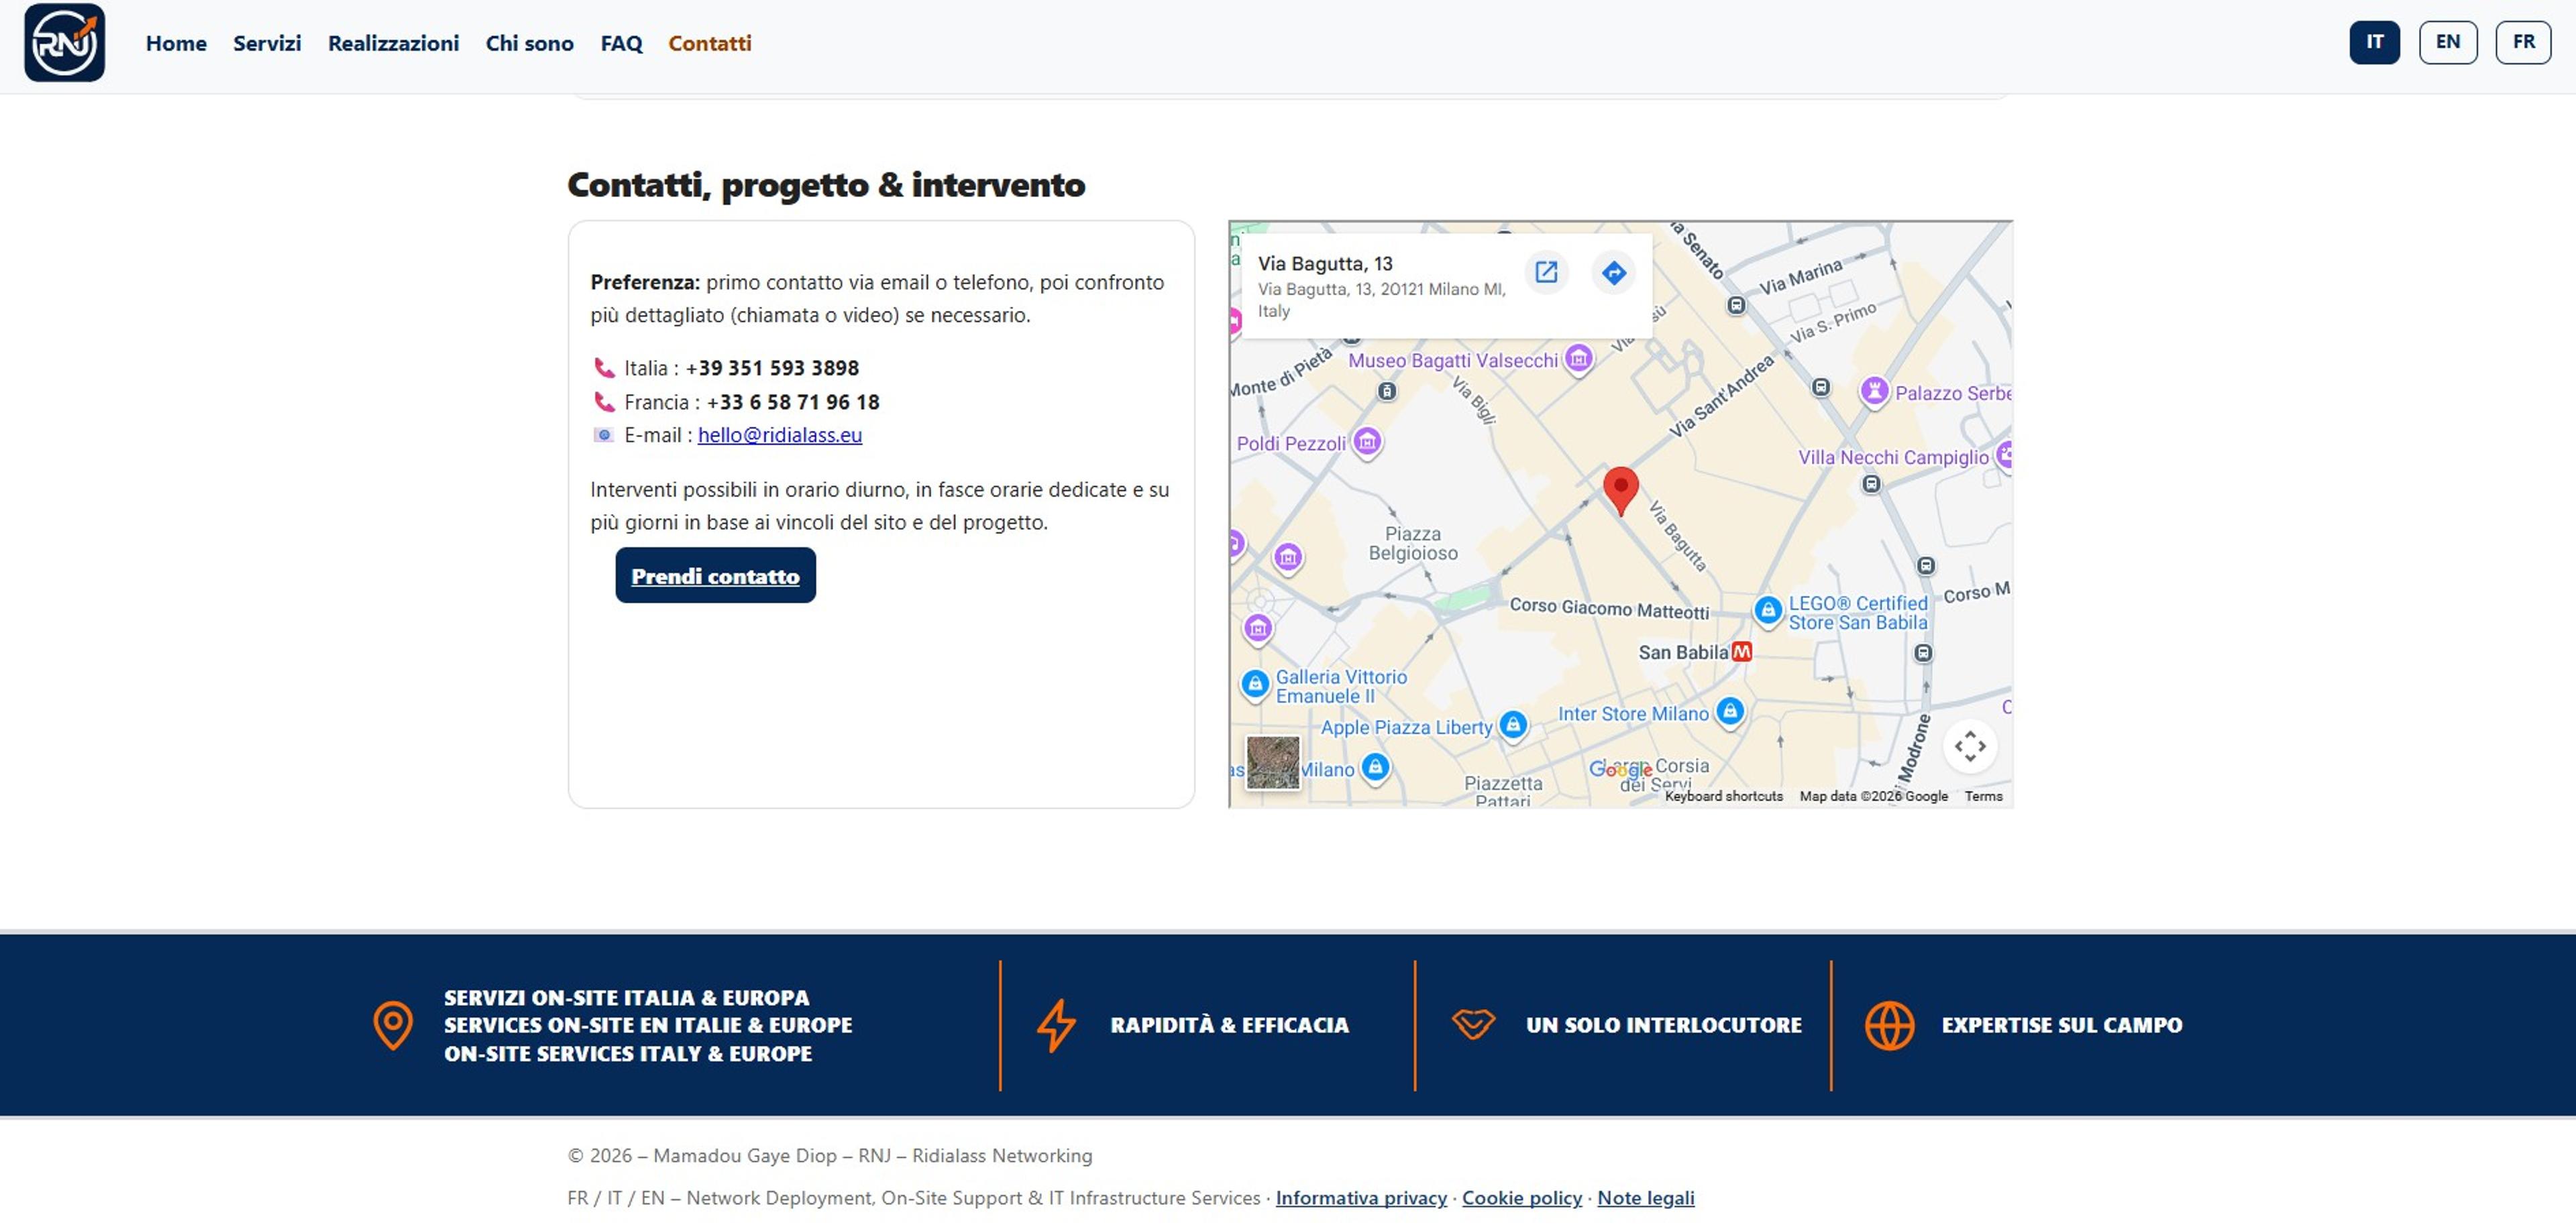Open the map camera controls icon
Viewport: 2576px width, 1229px height.
(1969, 746)
